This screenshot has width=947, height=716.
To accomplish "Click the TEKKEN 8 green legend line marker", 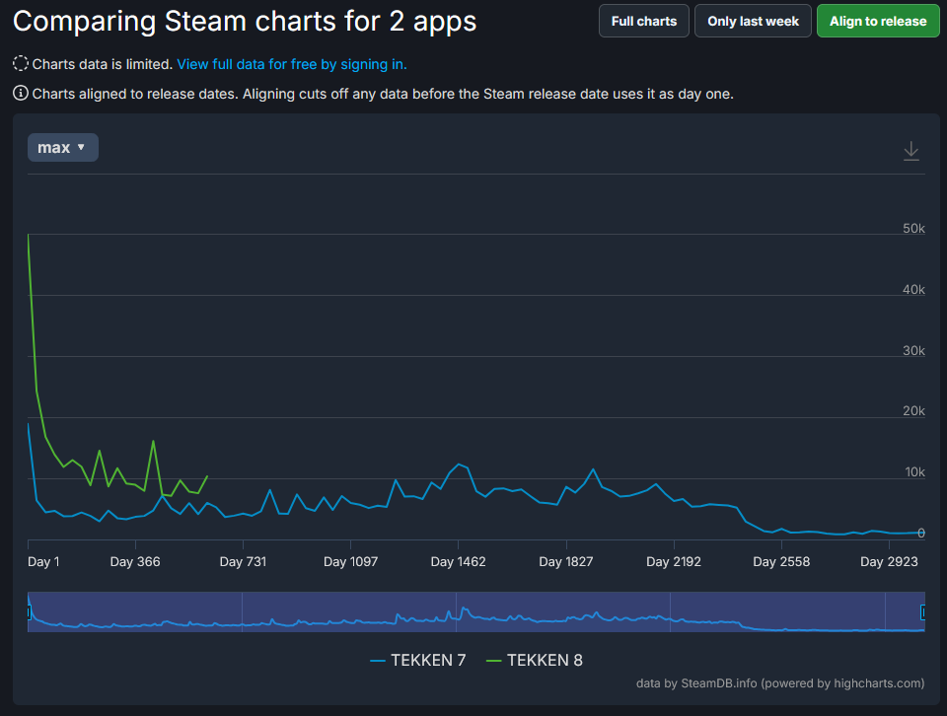I will (493, 660).
